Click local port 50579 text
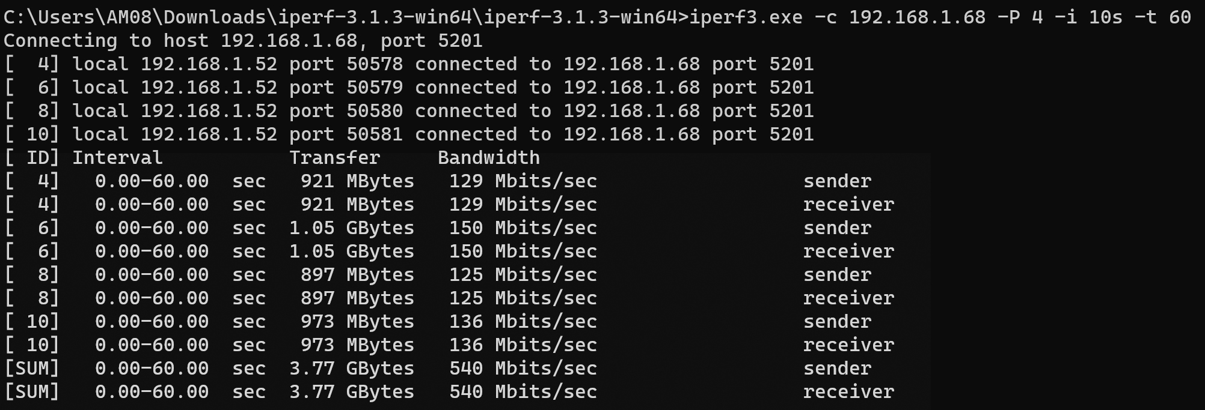Screen dimensions: 1205x410 coord(375,88)
